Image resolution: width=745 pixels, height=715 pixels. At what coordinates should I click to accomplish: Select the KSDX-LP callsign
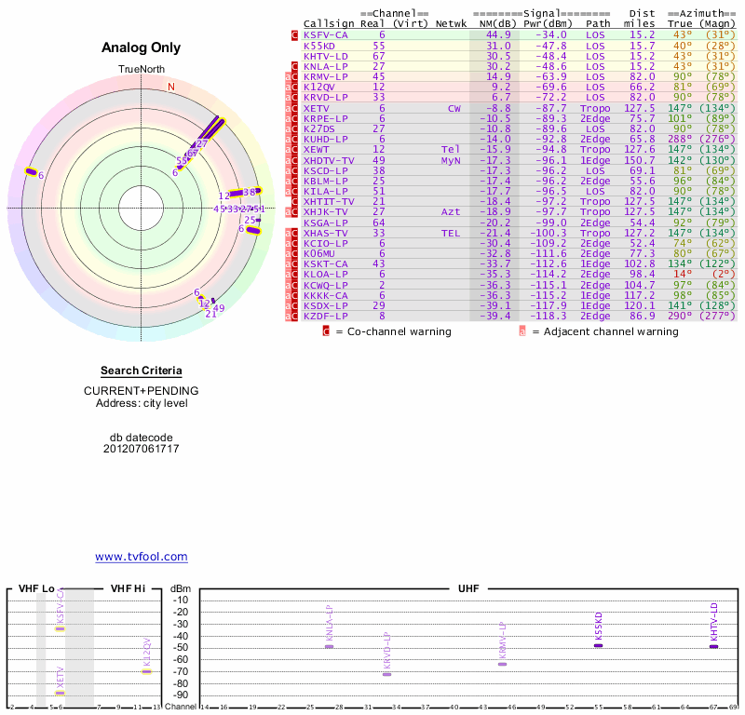coord(325,305)
